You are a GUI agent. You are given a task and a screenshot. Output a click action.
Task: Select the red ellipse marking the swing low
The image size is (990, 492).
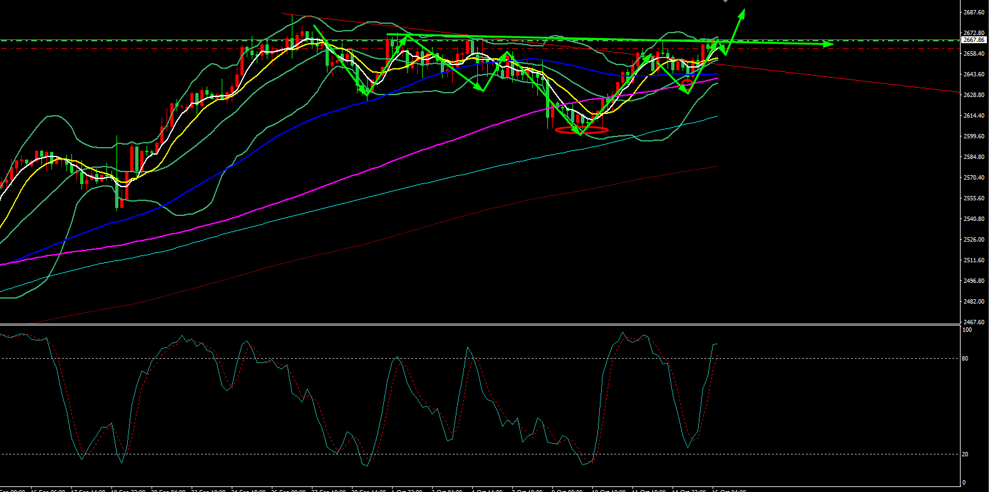(581, 130)
